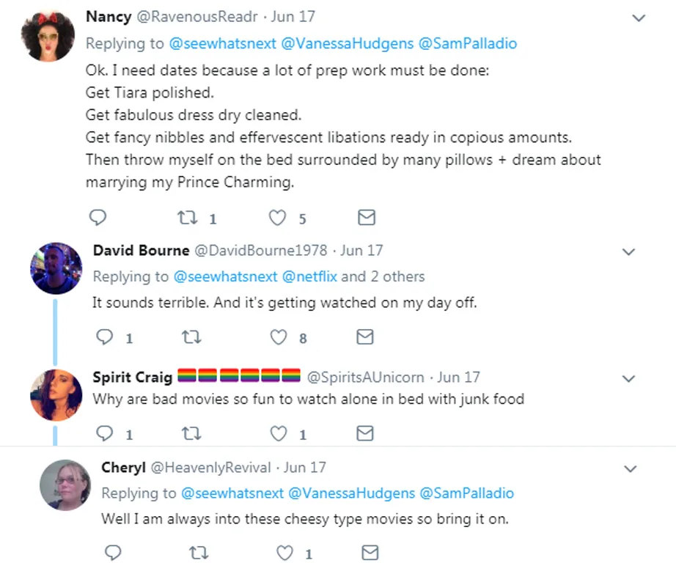676x563 pixels.
Task: View Spirit Craig's profile picture
Action: (x=56, y=395)
